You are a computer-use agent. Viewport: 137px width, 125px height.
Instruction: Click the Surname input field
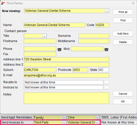point(94,36)
